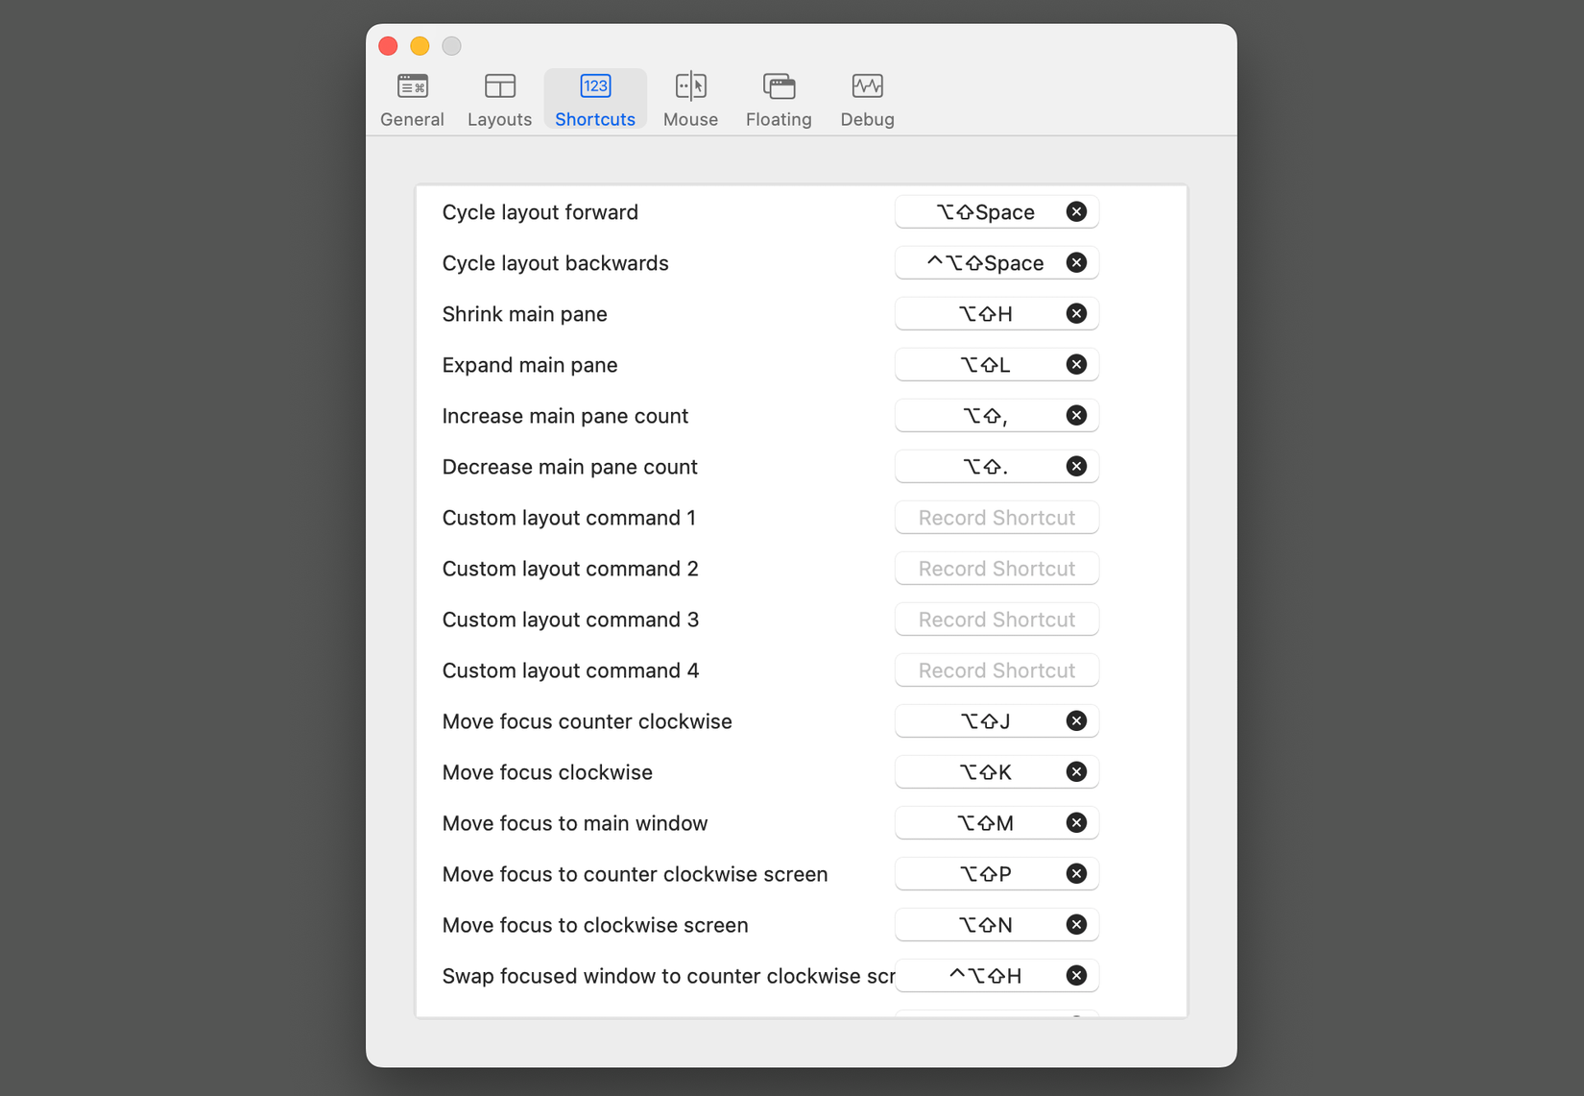Open the General preferences tab
Image resolution: width=1584 pixels, height=1096 pixels.
[412, 99]
